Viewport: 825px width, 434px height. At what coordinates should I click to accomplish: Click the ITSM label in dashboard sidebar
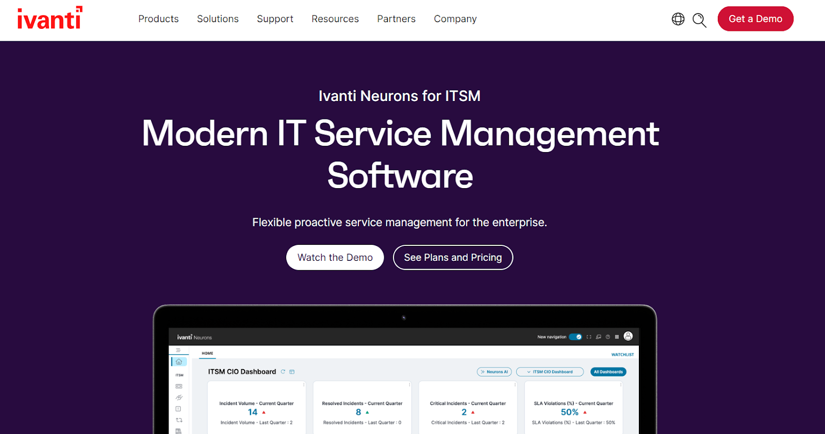coord(179,375)
